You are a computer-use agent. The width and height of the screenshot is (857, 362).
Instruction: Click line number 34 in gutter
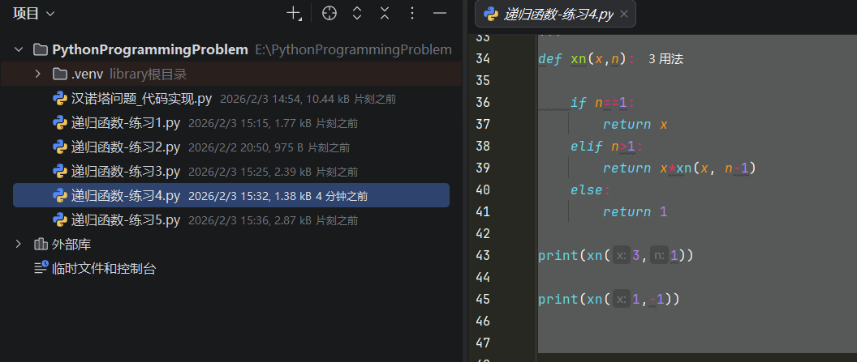click(483, 59)
